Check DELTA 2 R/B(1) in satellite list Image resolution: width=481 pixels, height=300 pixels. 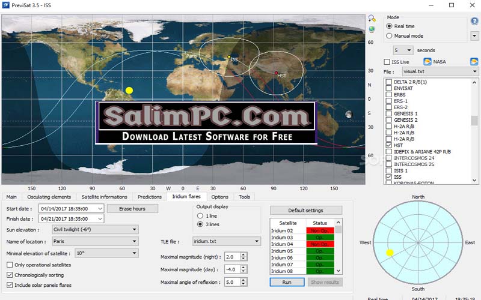click(x=388, y=82)
